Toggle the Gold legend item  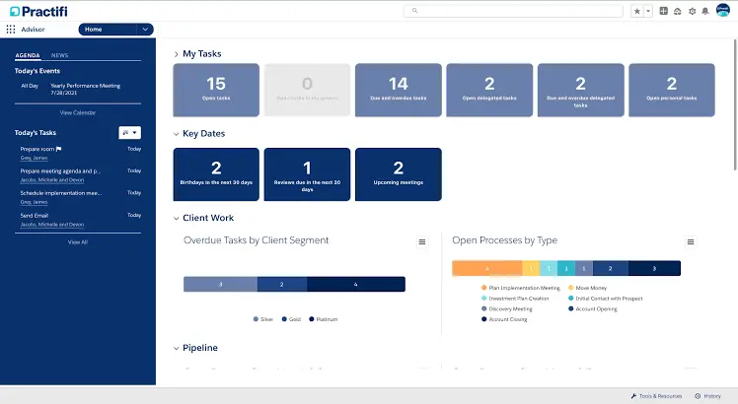click(x=291, y=319)
